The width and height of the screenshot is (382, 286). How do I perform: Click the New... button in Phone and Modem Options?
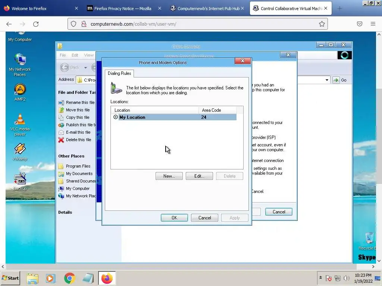click(169, 176)
